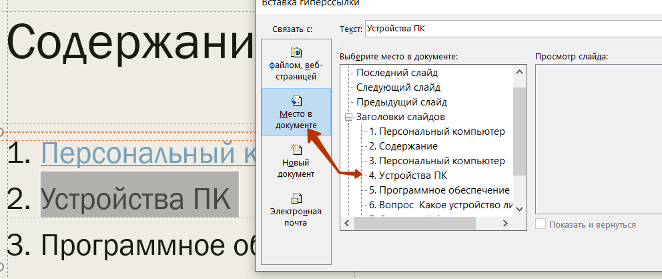
Task: Collapse the Заголовки слайдов tree node
Action: [x=348, y=117]
